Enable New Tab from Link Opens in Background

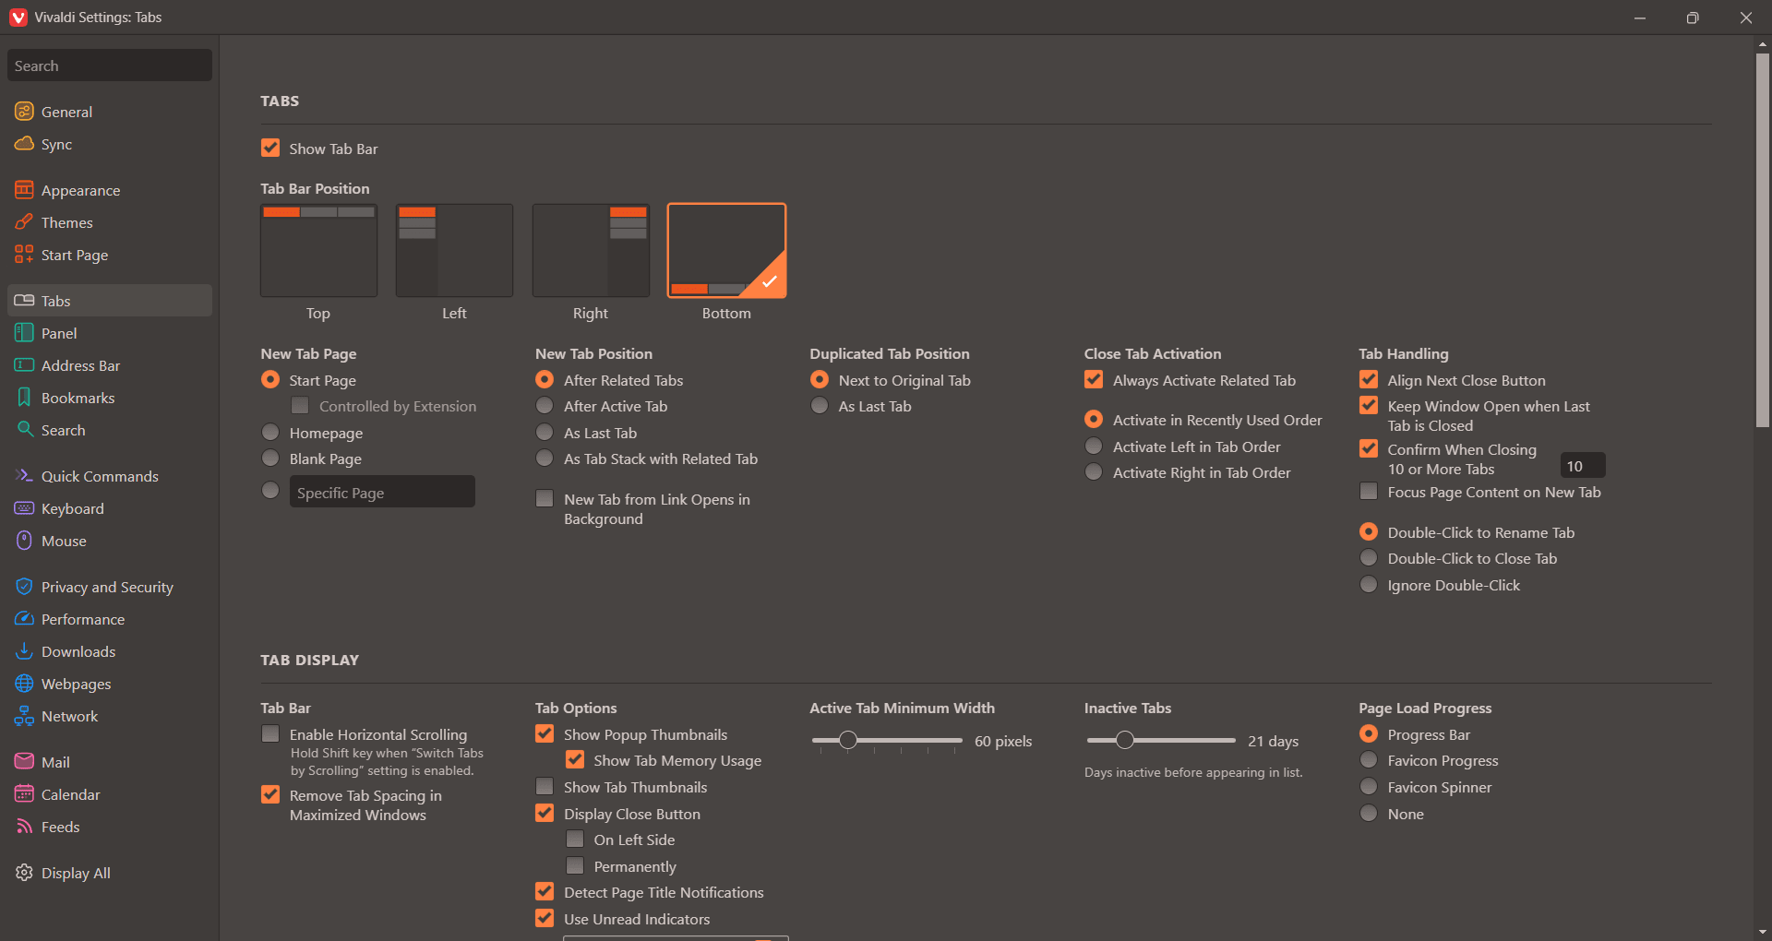tap(545, 499)
